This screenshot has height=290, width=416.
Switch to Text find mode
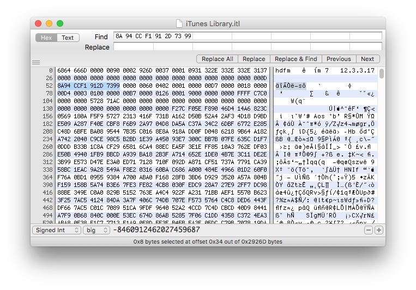click(x=68, y=38)
